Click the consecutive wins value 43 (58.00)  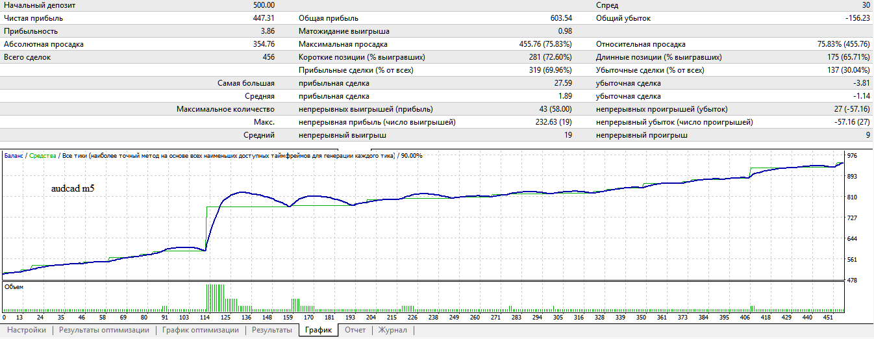(555, 109)
